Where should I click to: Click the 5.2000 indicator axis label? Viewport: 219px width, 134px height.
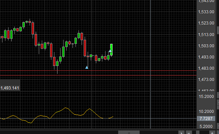coord(206,126)
